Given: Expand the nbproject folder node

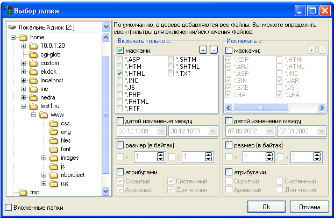Looking at the screenshot, I should (44, 175).
